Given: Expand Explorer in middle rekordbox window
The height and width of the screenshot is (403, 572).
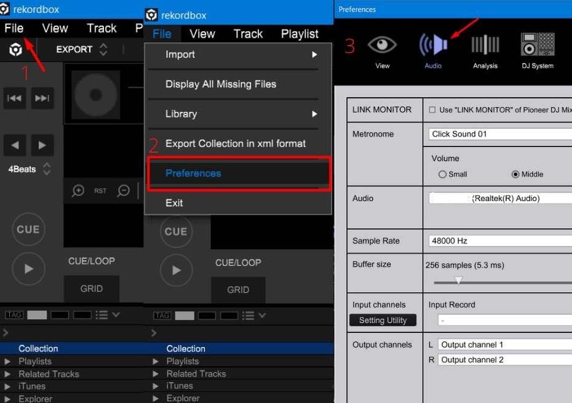Looking at the screenshot, I should [156, 398].
